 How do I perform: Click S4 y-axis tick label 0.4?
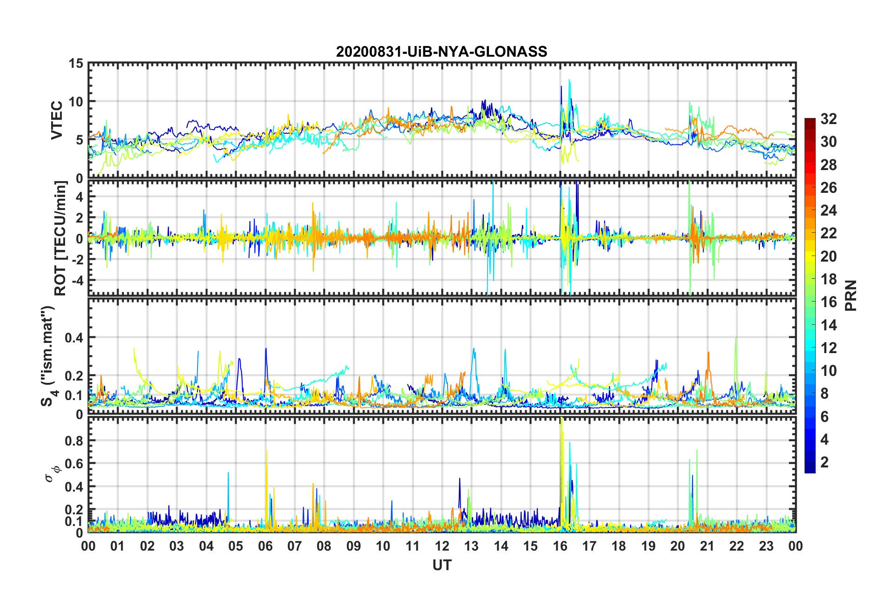pyautogui.click(x=74, y=338)
